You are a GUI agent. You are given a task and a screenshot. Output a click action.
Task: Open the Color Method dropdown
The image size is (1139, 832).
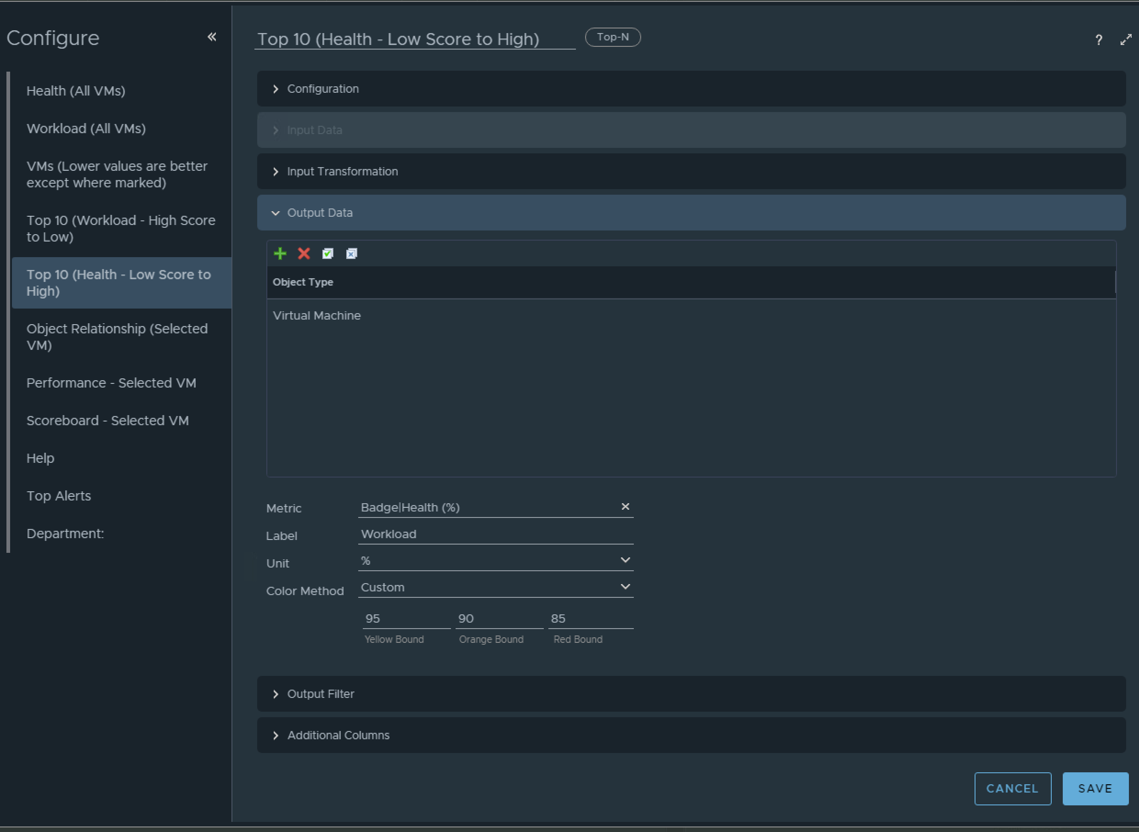pos(495,587)
